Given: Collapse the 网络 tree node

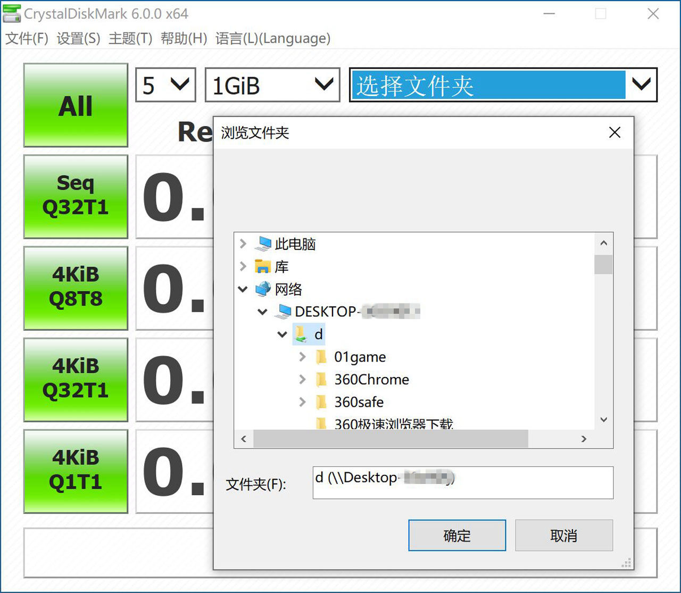Looking at the screenshot, I should tap(243, 289).
